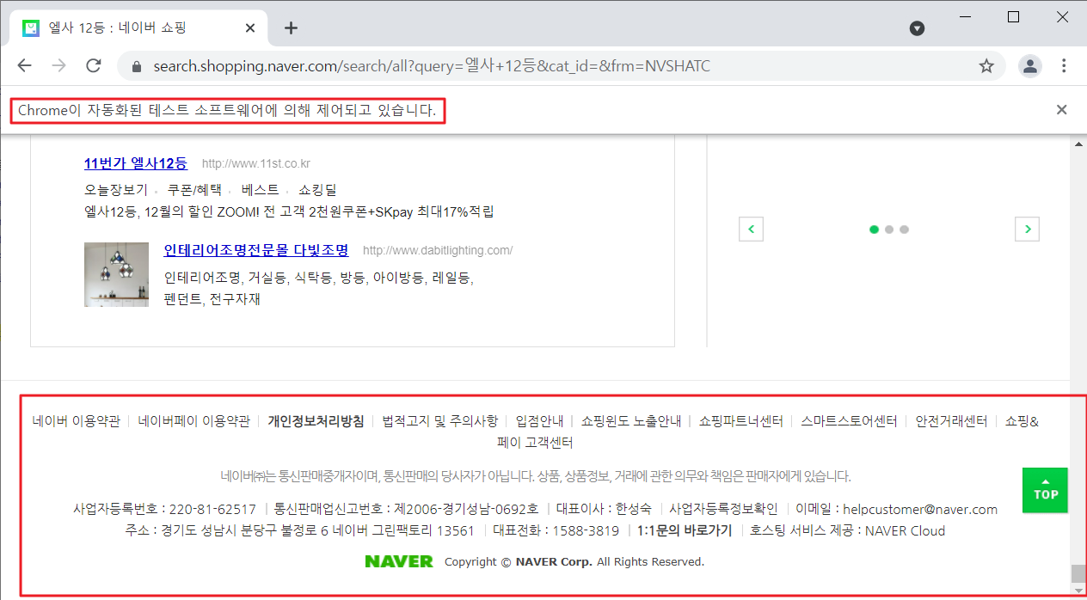Click the vertical scrollbar thumb
The width and height of the screenshot is (1087, 600).
[x=1078, y=573]
